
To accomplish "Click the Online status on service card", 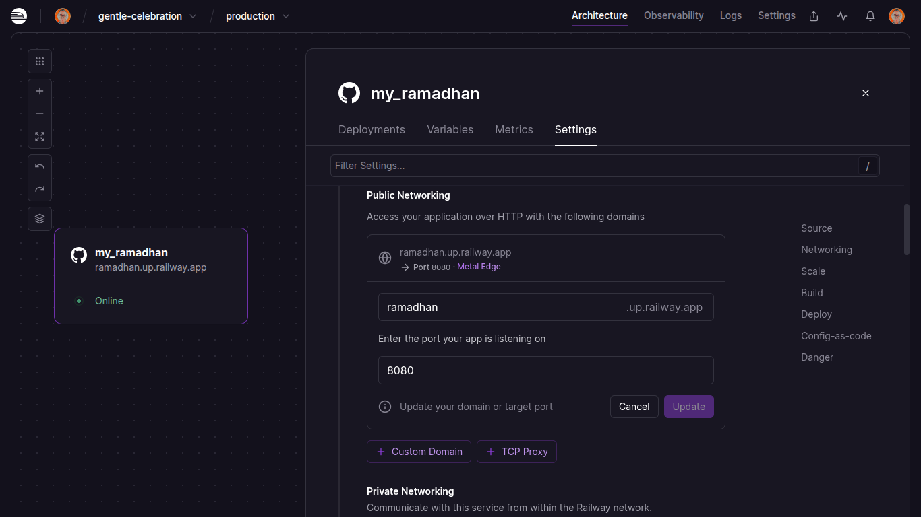I will pos(109,301).
